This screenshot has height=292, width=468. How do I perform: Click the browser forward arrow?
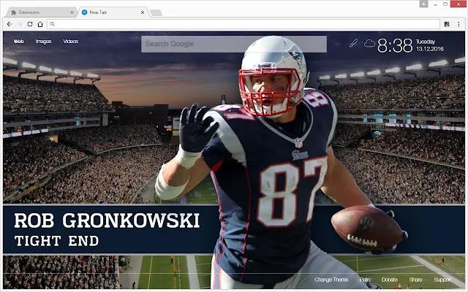click(20, 24)
